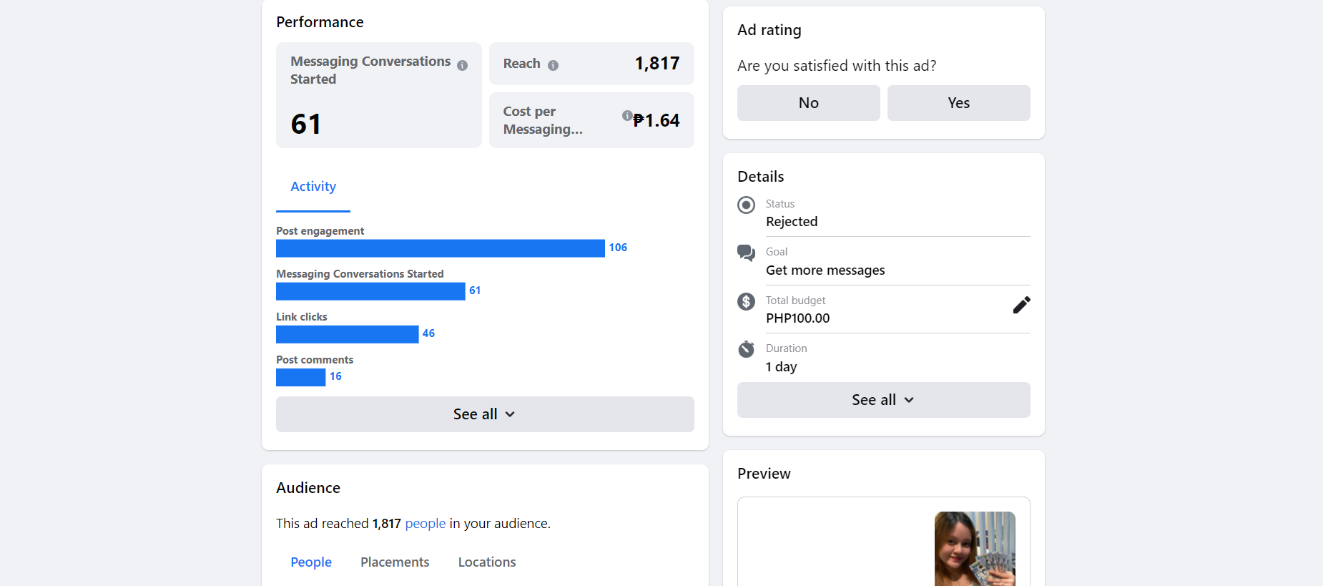Click info icon next to Cost per Messaging
The height and width of the screenshot is (586, 1323).
point(626,115)
